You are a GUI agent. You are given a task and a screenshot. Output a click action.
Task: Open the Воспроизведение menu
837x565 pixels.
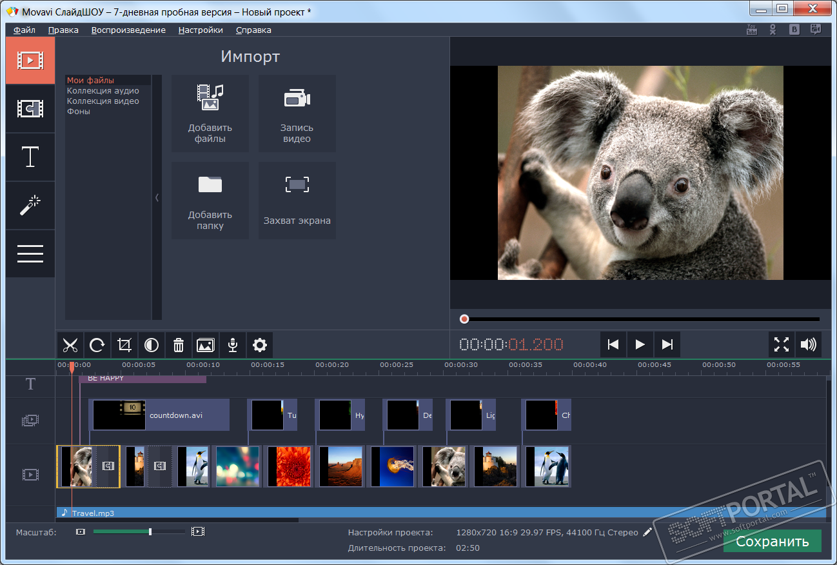pos(128,30)
